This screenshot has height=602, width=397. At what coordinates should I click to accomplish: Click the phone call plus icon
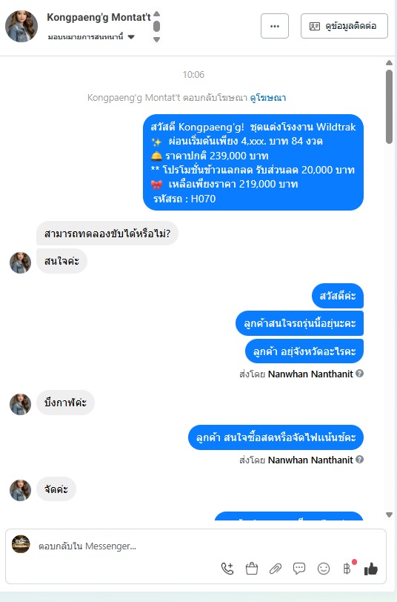[227, 569]
